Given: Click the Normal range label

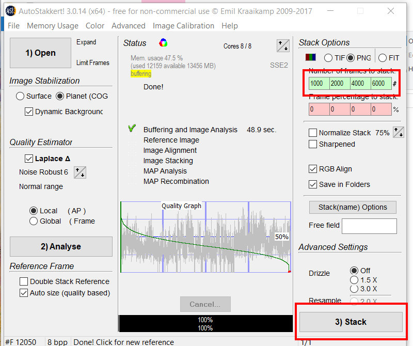Looking at the screenshot, I should (41, 186).
